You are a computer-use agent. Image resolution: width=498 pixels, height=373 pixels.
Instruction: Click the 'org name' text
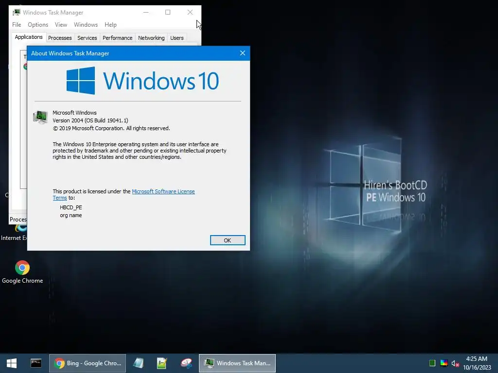[71, 215]
